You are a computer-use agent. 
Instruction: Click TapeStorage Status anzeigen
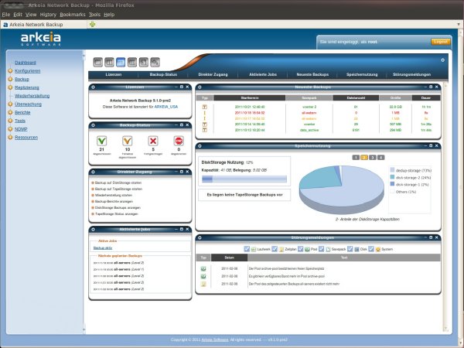pos(117,213)
